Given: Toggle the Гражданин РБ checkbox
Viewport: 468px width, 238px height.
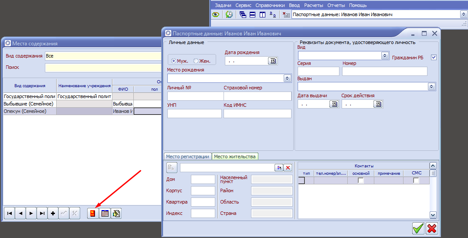Looking at the screenshot, I should click(434, 57).
